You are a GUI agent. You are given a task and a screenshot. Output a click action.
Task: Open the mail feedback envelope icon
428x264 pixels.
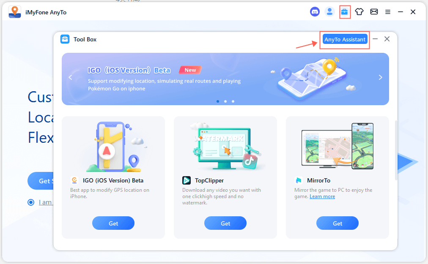[x=374, y=12]
